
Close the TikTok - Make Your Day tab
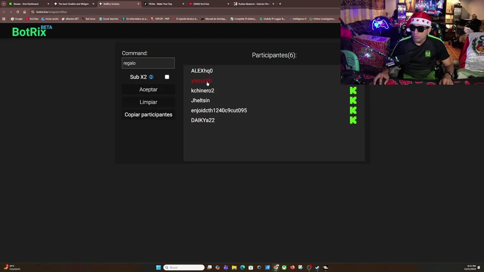pos(183,4)
